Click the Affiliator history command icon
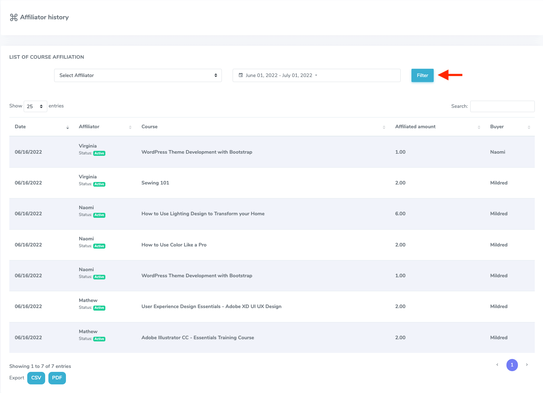This screenshot has height=393, width=543. click(14, 17)
